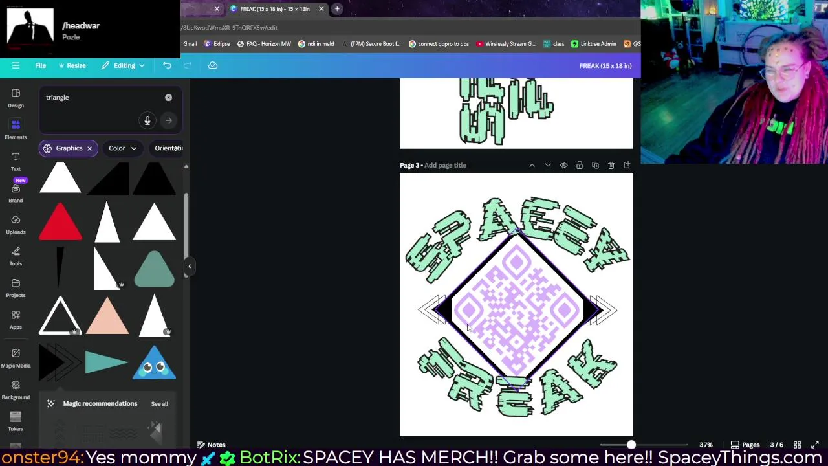Open the Edipse bookmark
The width and height of the screenshot is (828, 466).
coord(217,44)
